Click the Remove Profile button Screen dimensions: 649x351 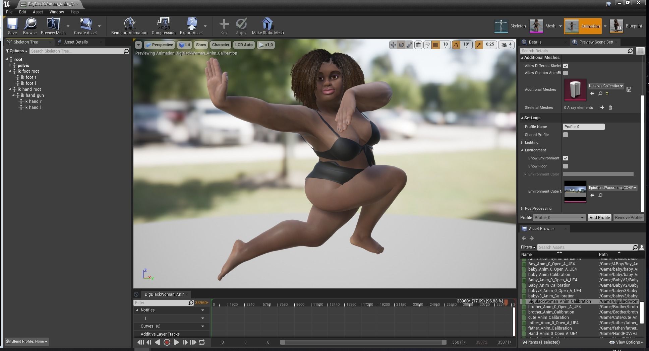(629, 218)
